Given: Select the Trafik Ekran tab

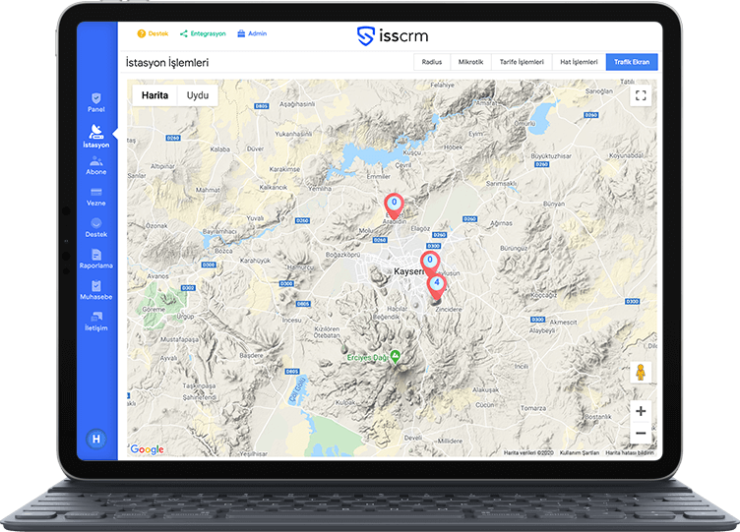Looking at the screenshot, I should coord(632,62).
